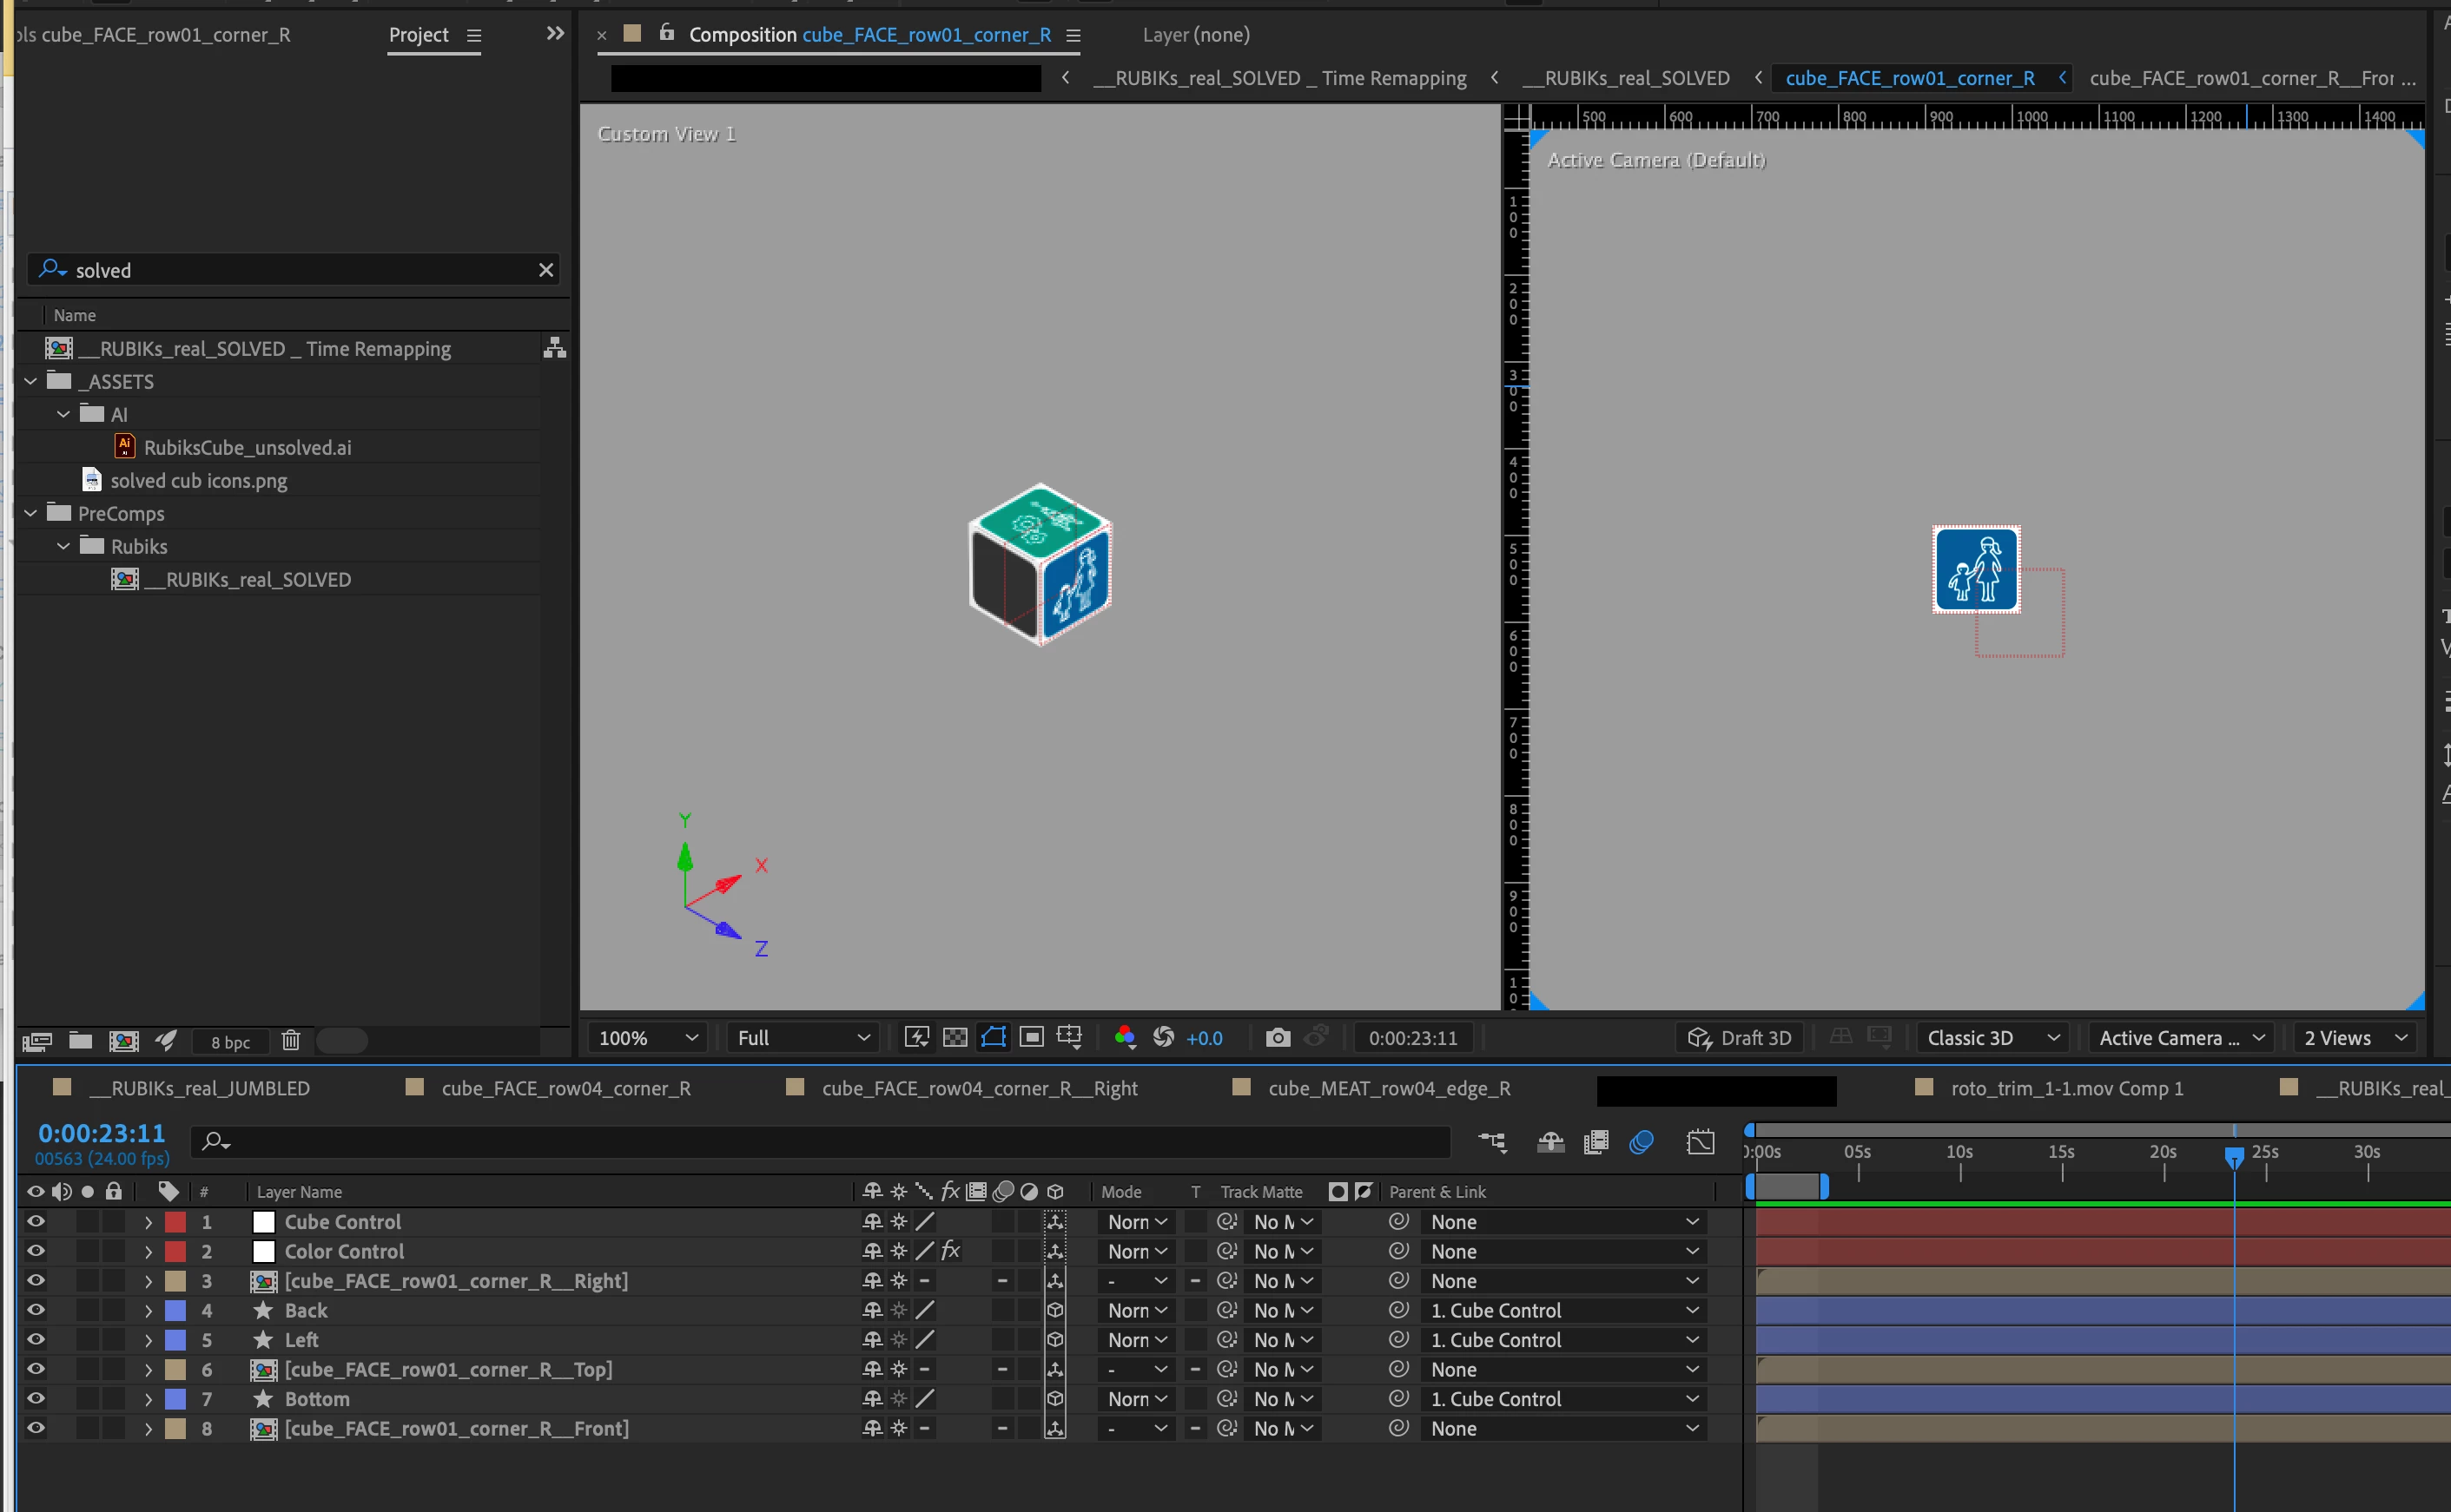Click the Take Snapshot camera icon
The image size is (2451, 1512).
pyautogui.click(x=1277, y=1037)
